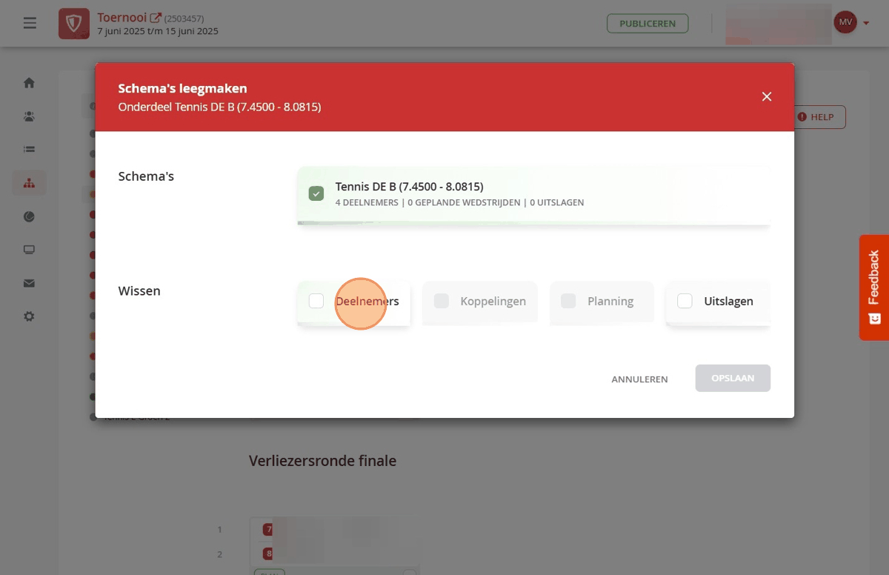Open the bracket schema icon in sidebar

(x=29, y=183)
